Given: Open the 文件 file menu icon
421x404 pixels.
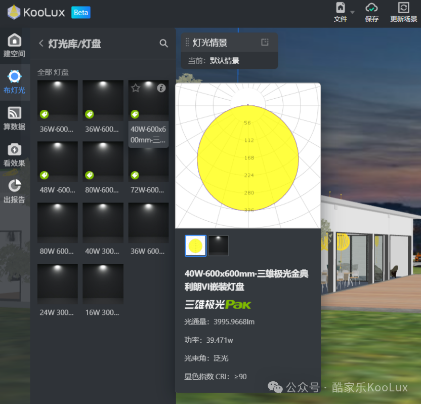Looking at the screenshot, I should (341, 8).
